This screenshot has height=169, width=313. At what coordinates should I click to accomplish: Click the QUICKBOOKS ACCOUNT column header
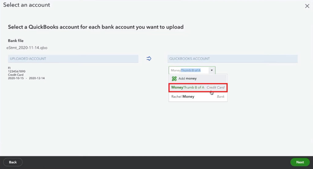coord(233,59)
